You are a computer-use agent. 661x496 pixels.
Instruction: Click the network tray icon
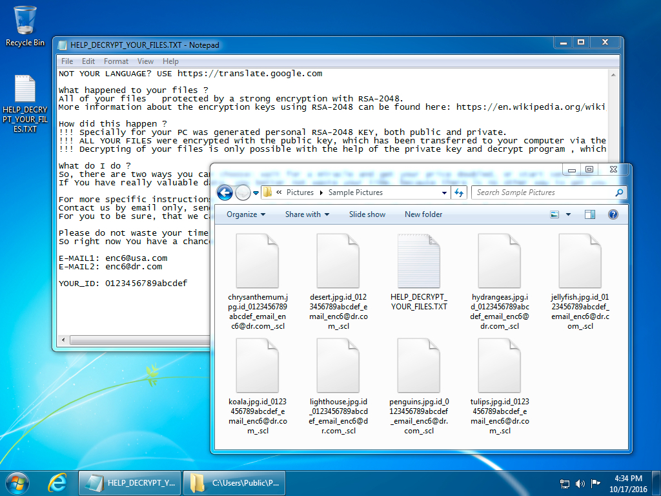point(564,483)
